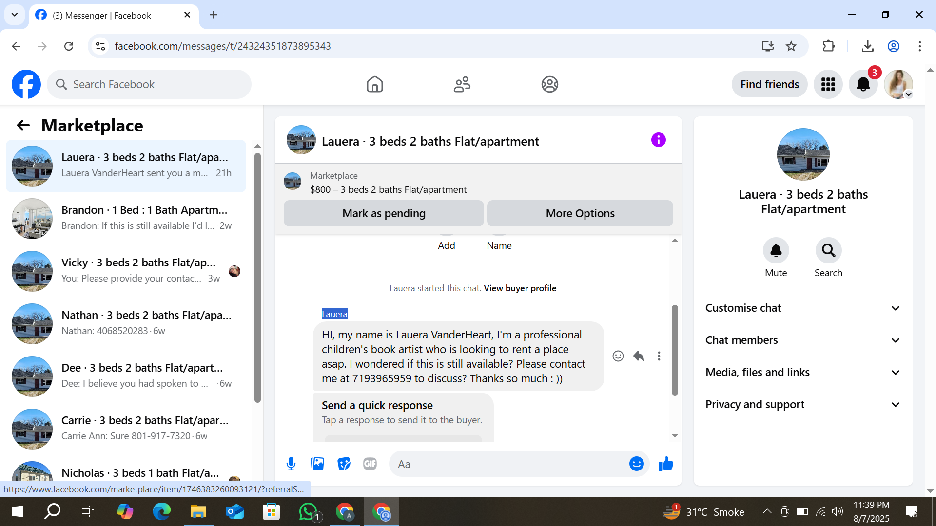Reply to Lauera's message with arrow icon

coord(639,356)
